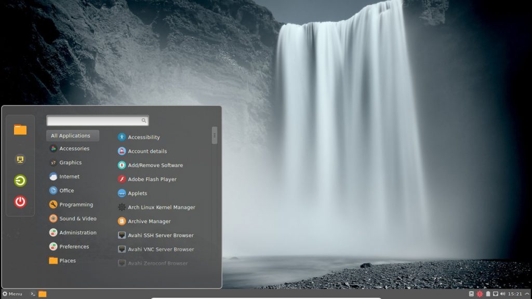The image size is (532, 299).
Task: Click the application list scrollbar handle
Action: pyautogui.click(x=215, y=135)
